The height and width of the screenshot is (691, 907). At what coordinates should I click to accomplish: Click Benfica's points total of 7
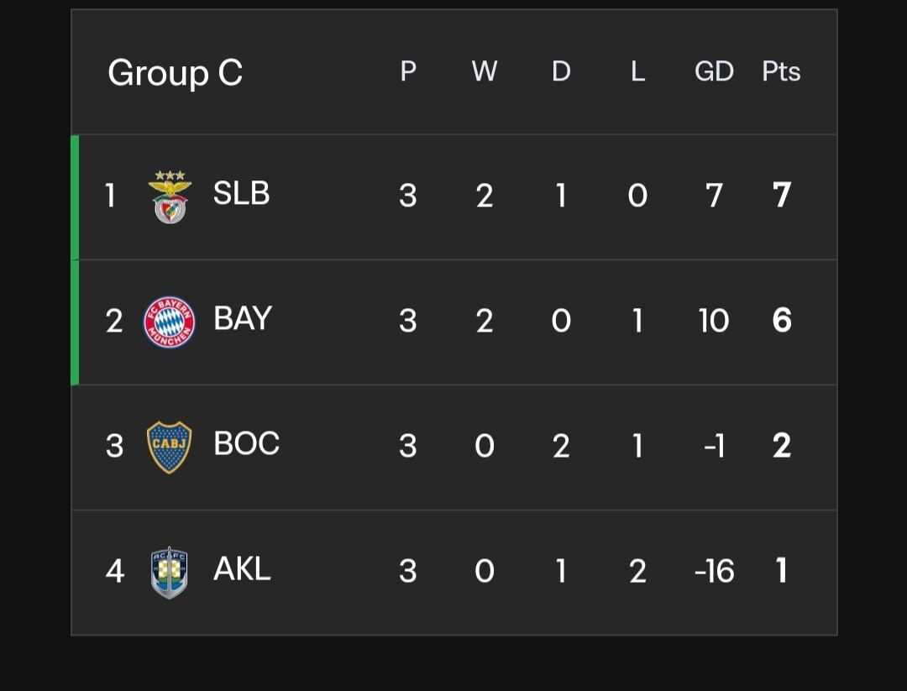(x=781, y=196)
